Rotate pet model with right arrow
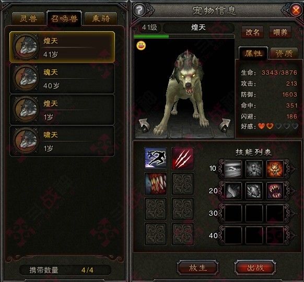This screenshot has width=304, height=282. pyautogui.click(x=225, y=125)
